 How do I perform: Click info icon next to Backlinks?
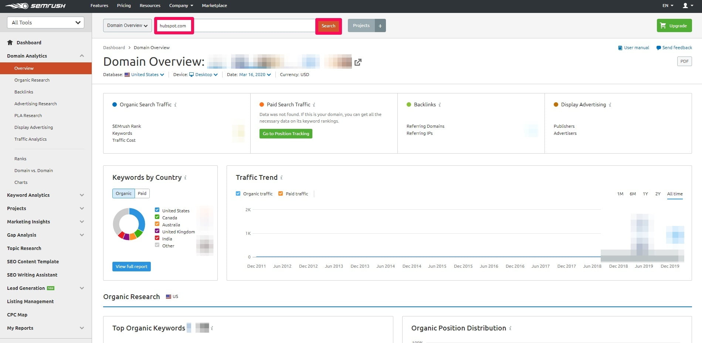[x=440, y=105]
